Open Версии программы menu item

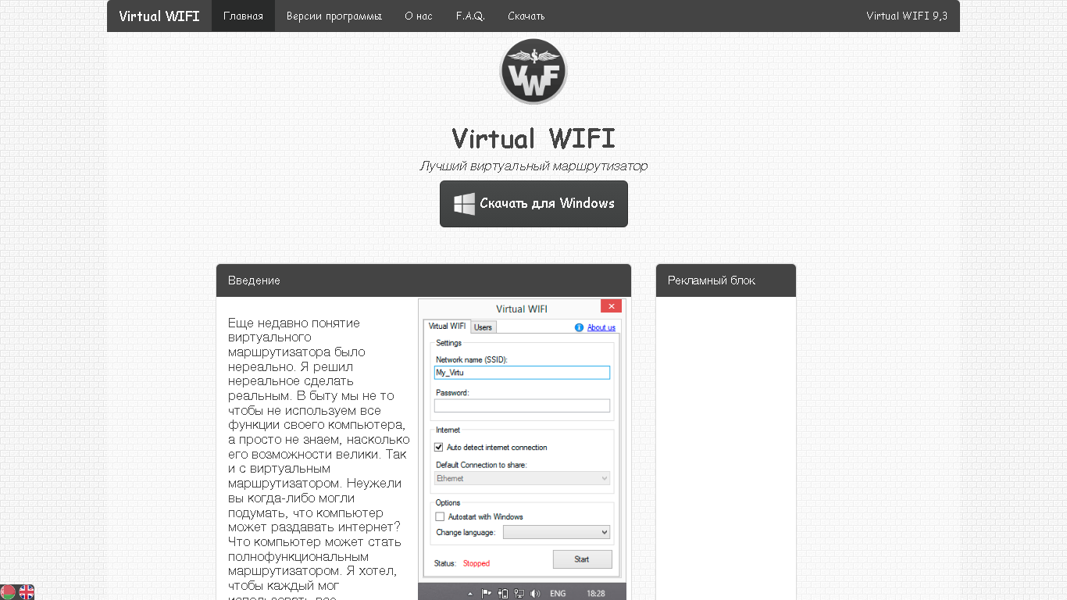click(334, 16)
